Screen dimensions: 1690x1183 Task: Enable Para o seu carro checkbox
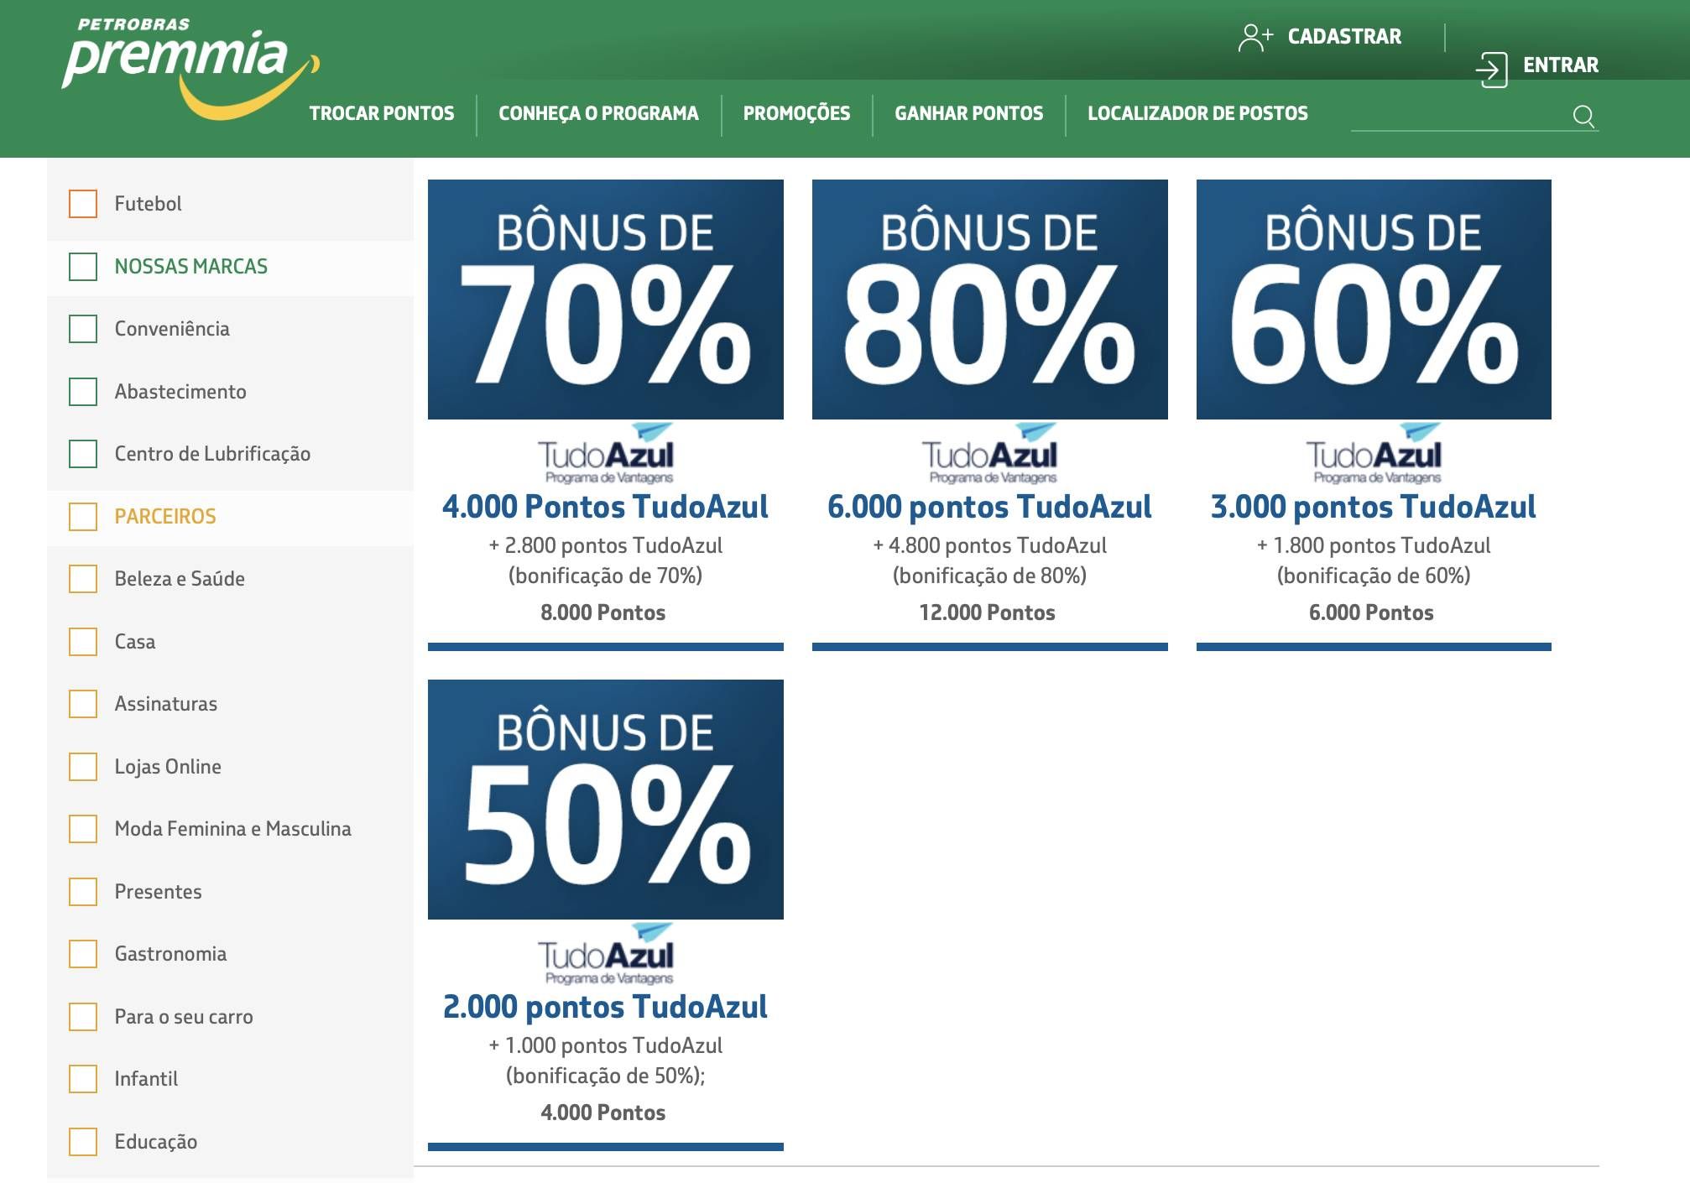click(x=83, y=1017)
